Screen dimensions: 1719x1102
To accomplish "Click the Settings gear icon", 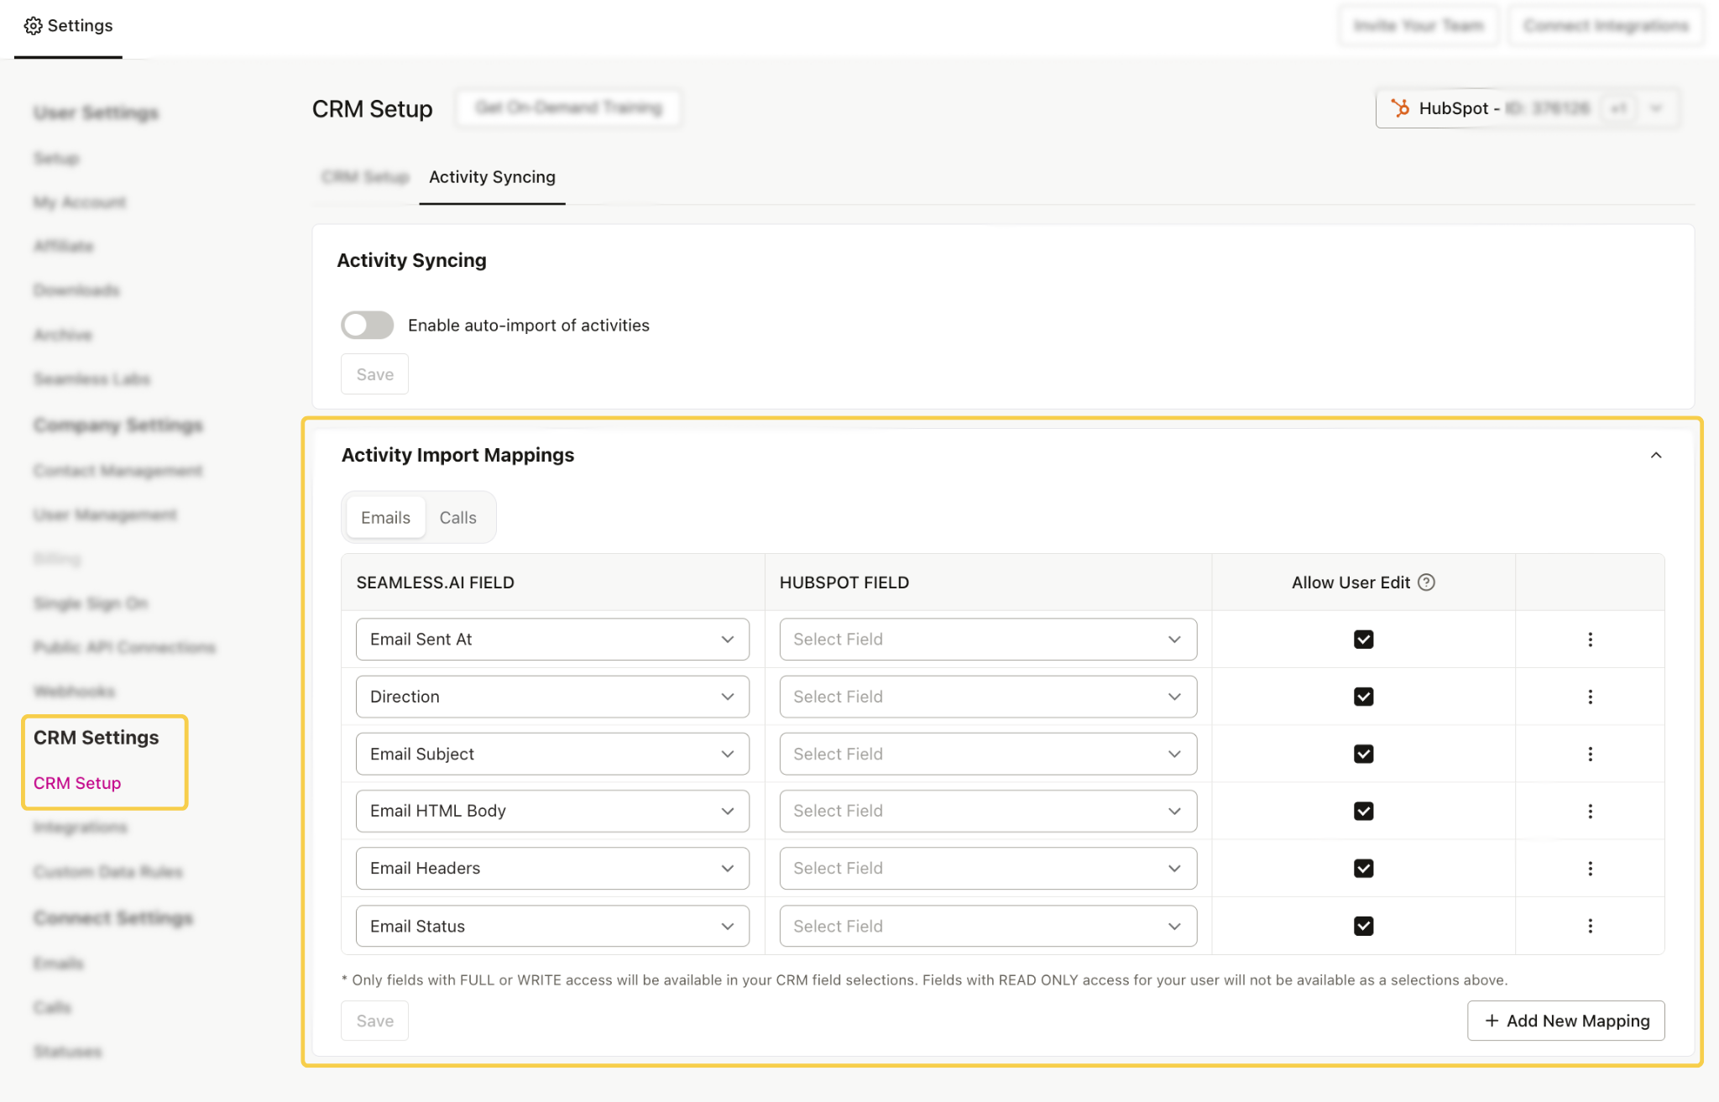I will [x=33, y=26].
